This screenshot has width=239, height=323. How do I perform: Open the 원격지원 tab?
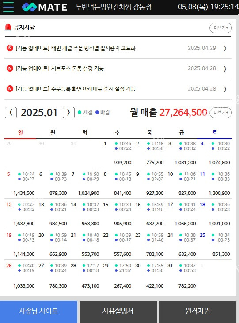pos(197,312)
